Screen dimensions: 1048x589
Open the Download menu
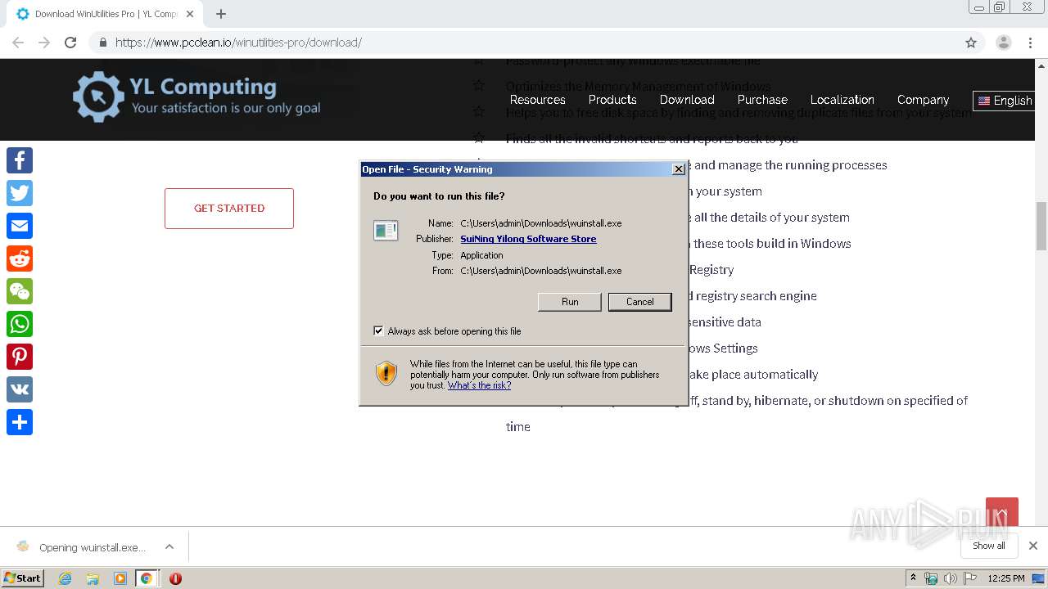[687, 100]
